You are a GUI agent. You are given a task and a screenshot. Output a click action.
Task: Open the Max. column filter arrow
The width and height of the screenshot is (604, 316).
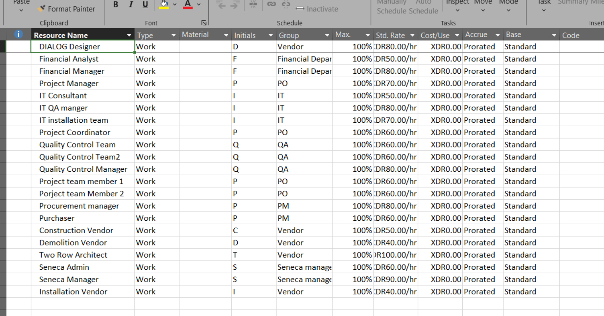(x=367, y=35)
